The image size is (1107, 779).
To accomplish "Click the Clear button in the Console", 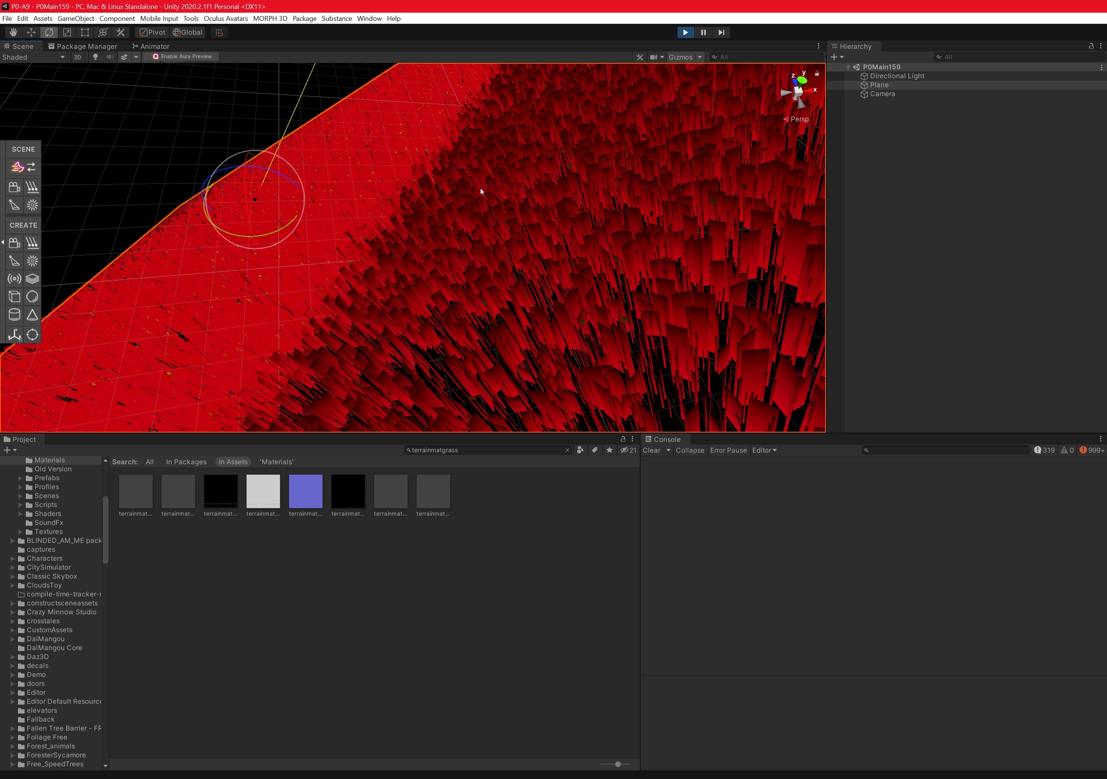I will tap(652, 450).
